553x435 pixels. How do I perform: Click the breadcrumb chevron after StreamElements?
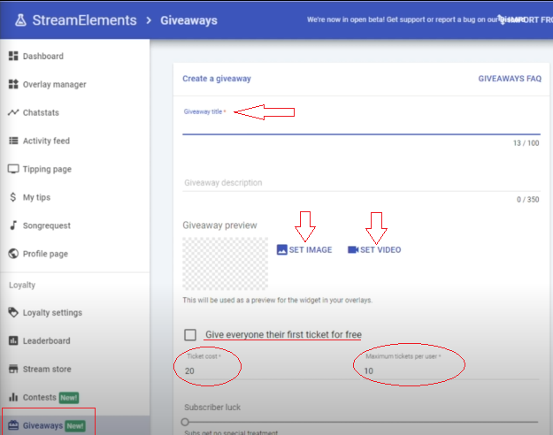pos(149,20)
